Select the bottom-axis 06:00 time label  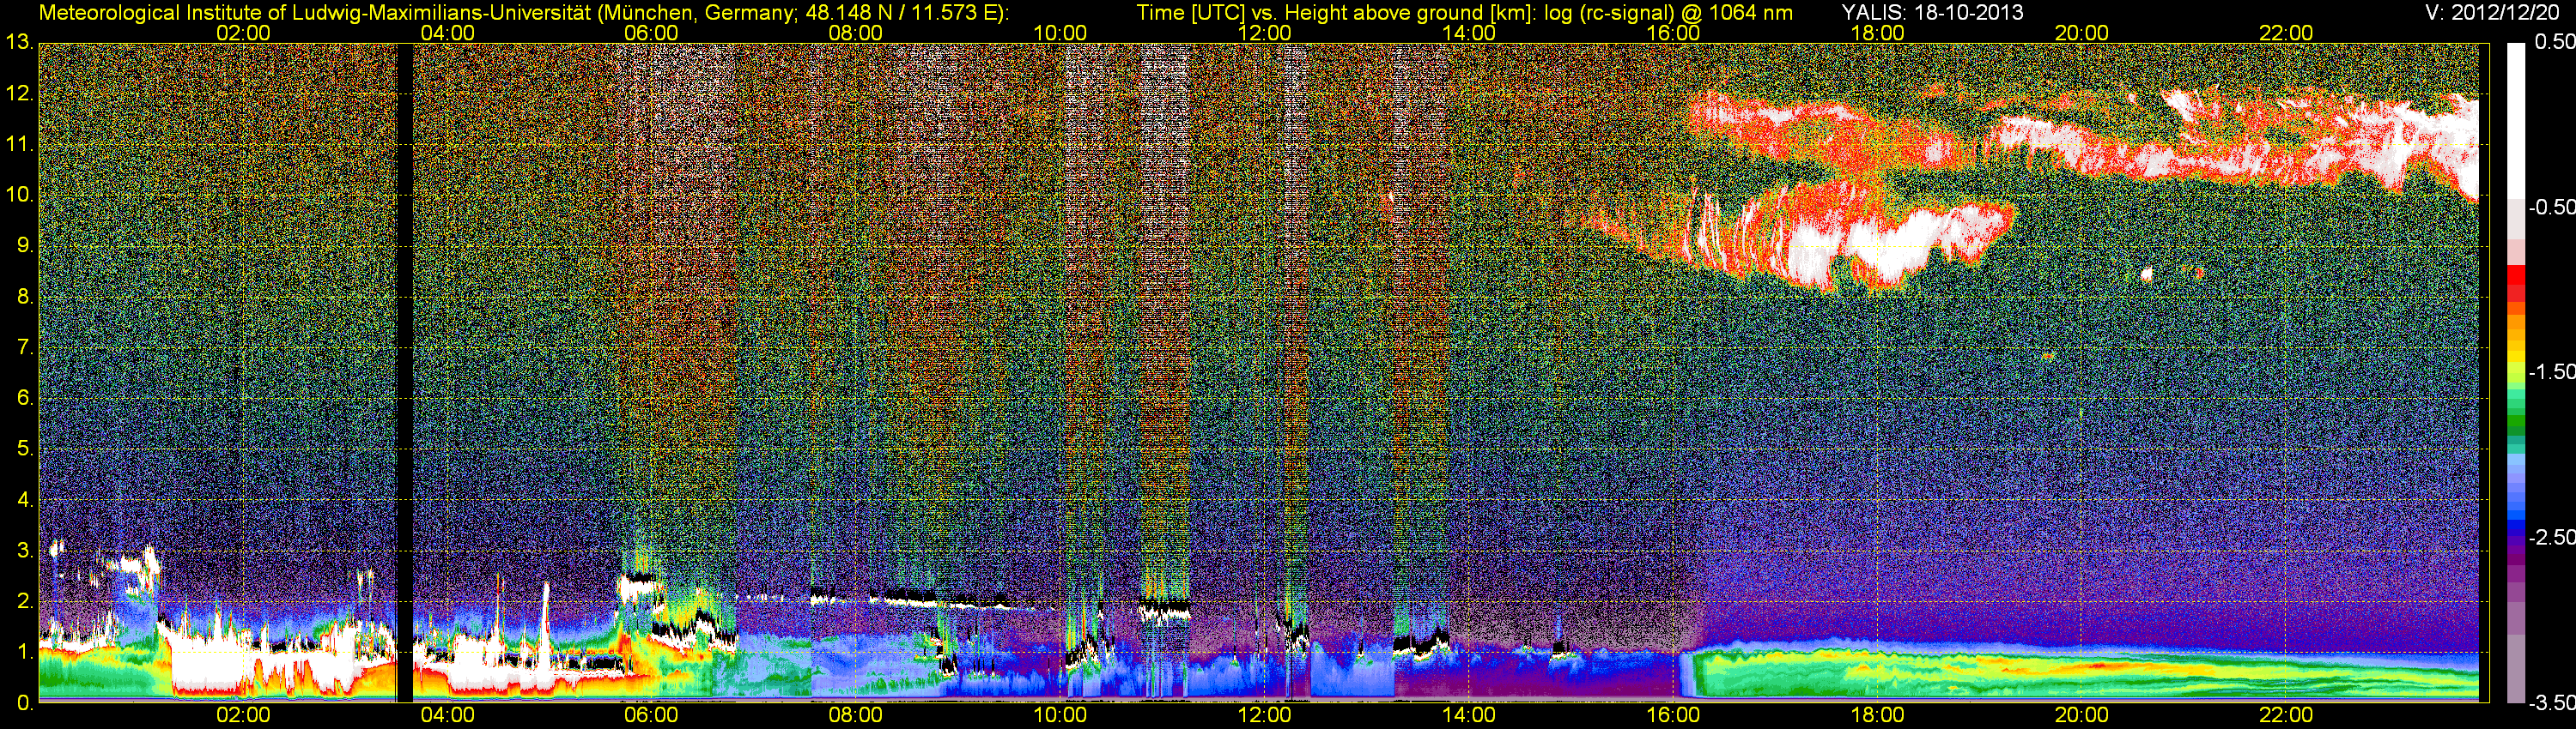tap(651, 715)
